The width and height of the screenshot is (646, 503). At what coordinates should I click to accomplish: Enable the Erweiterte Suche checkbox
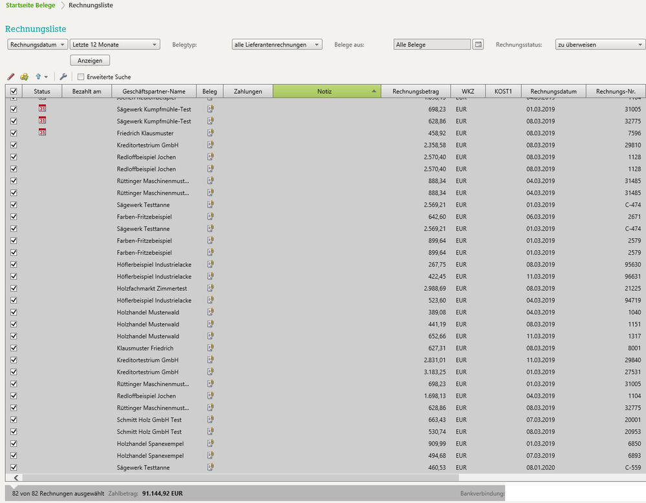tap(81, 77)
